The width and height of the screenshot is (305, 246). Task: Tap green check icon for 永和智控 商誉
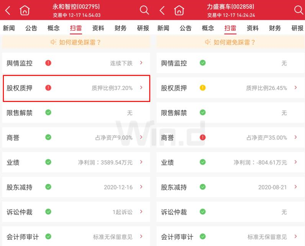[x=48, y=137]
